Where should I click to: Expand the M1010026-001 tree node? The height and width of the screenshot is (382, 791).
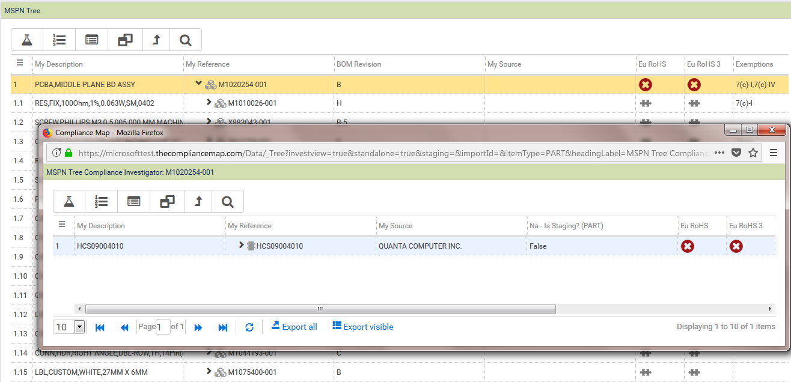(209, 103)
